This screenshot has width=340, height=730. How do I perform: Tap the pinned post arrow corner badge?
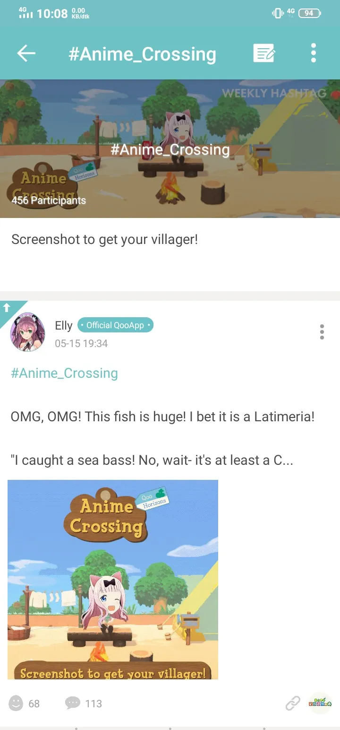point(8,308)
